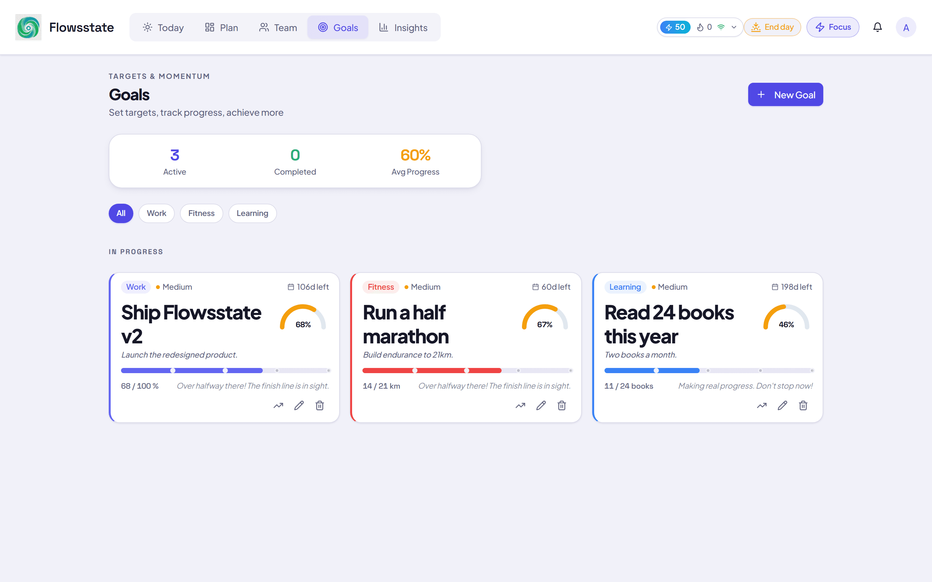Screen dimensions: 932x582
Task: Filter goals by Fitness
Action: click(201, 213)
